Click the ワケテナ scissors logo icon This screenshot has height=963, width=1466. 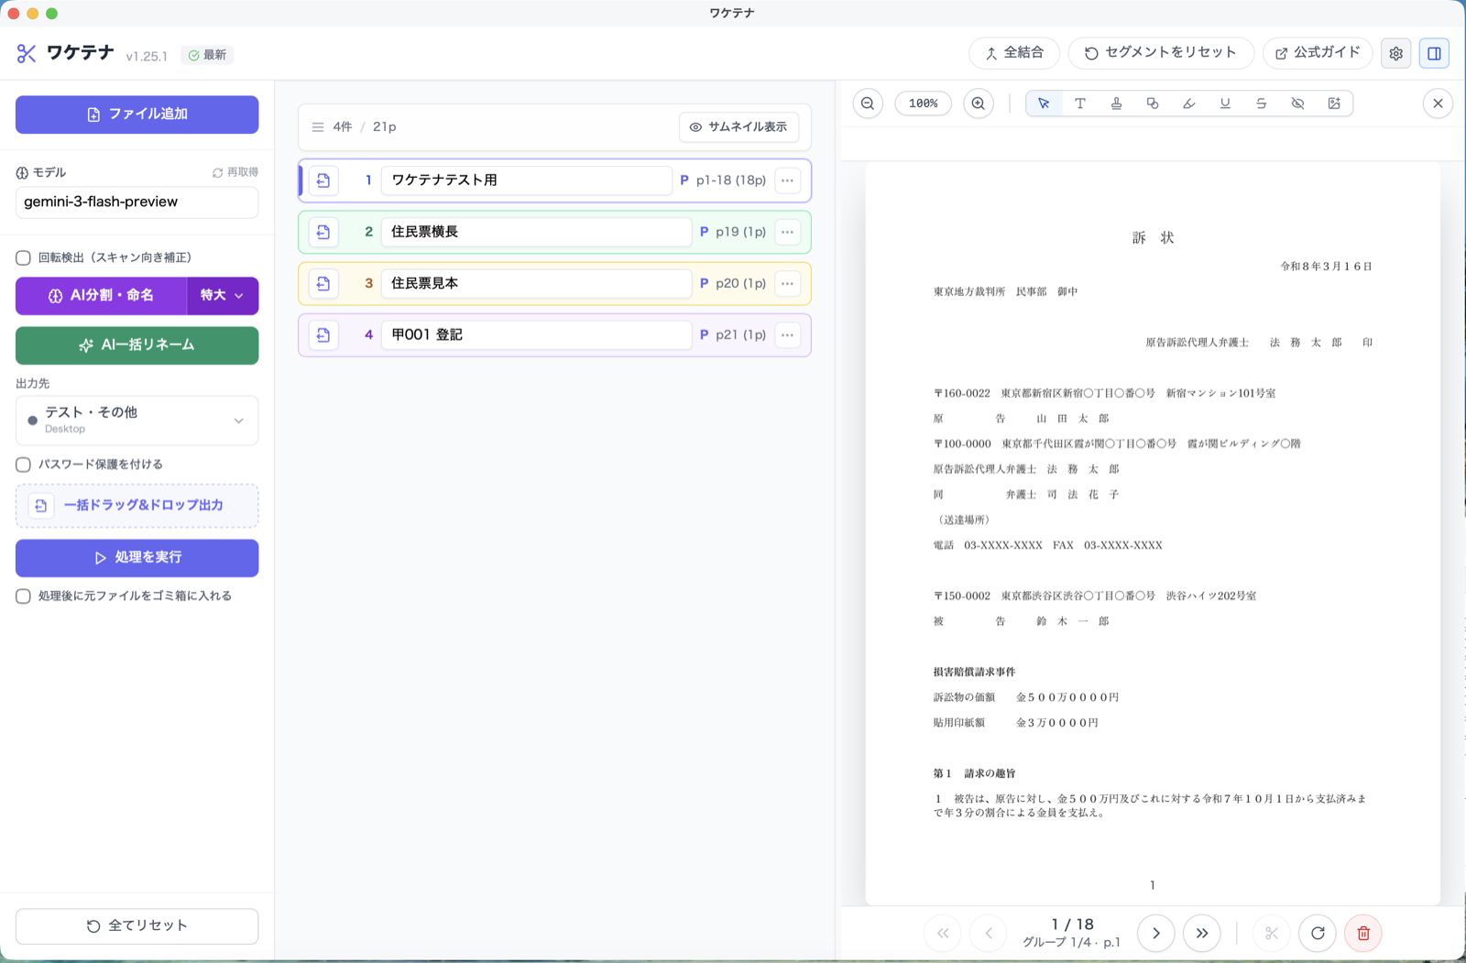point(27,54)
